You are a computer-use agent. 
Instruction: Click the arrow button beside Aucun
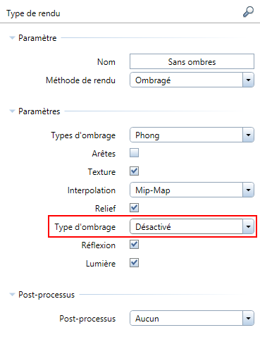248,318
